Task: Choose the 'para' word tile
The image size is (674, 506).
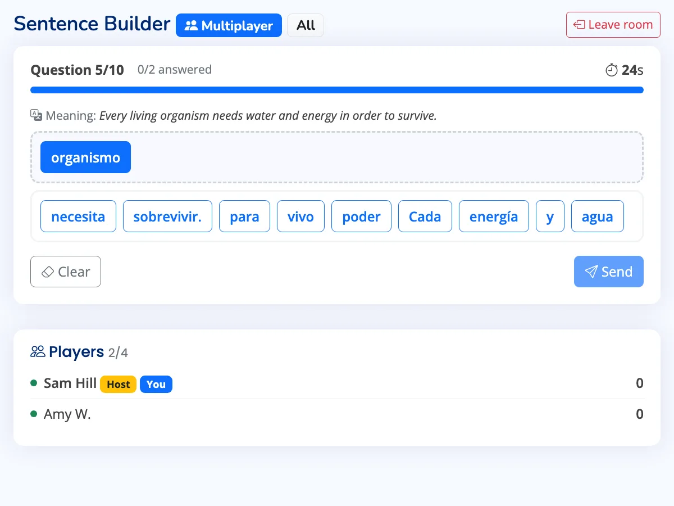Action: coord(244,216)
